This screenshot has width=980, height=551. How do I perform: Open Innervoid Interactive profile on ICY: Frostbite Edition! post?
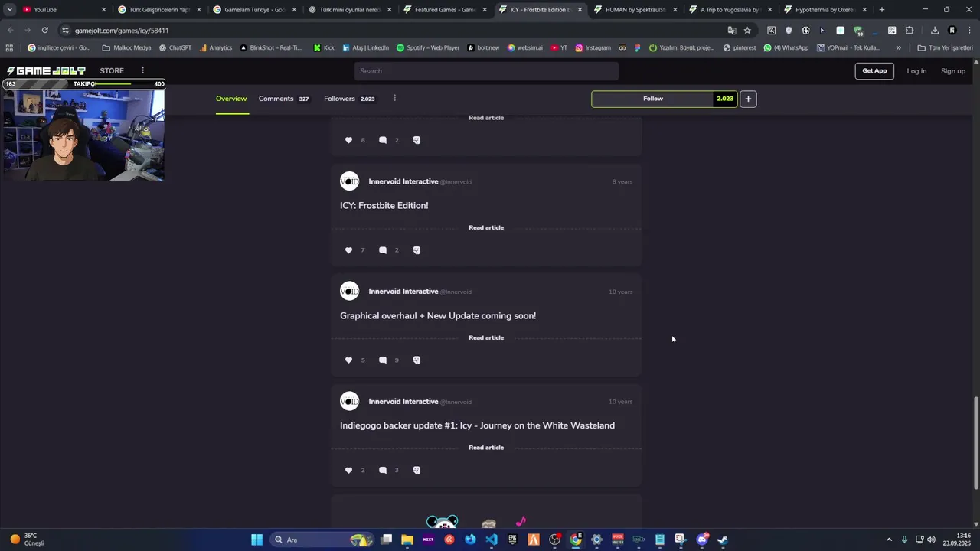[x=403, y=181]
